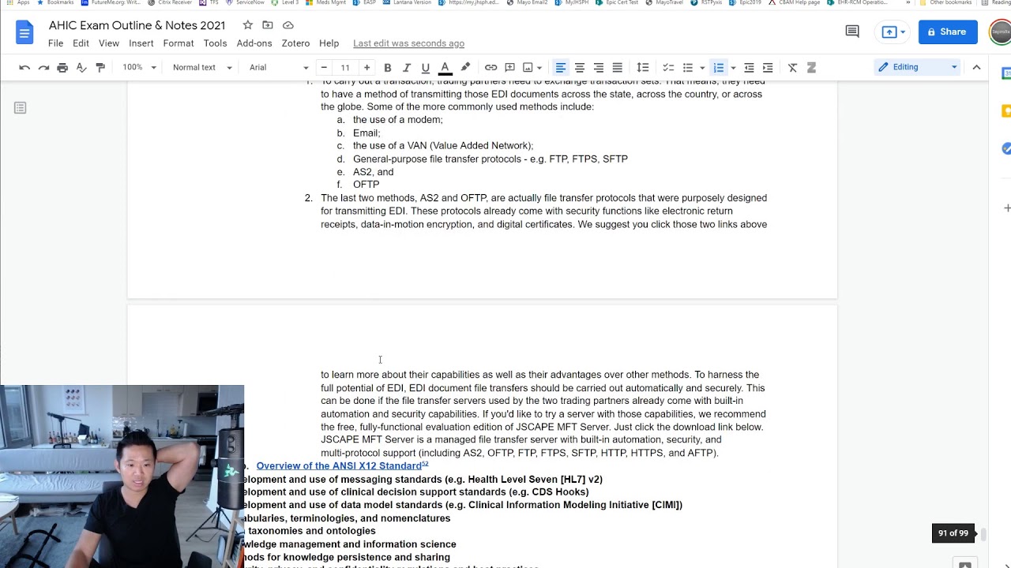This screenshot has width=1011, height=568.
Task: Open the Add-ons menu
Action: [x=254, y=43]
